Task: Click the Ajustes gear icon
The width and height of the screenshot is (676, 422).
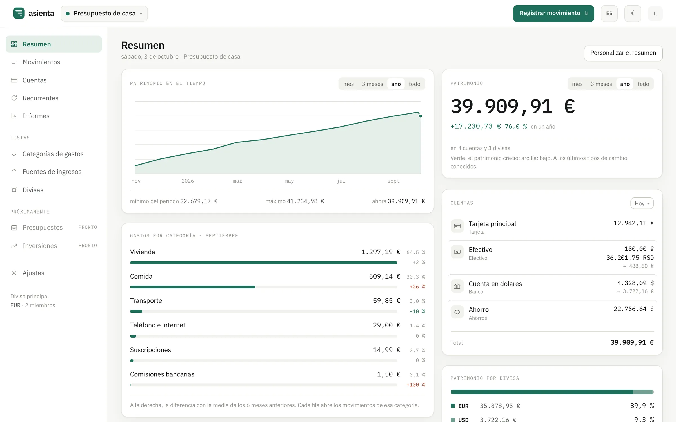Action: pyautogui.click(x=14, y=273)
